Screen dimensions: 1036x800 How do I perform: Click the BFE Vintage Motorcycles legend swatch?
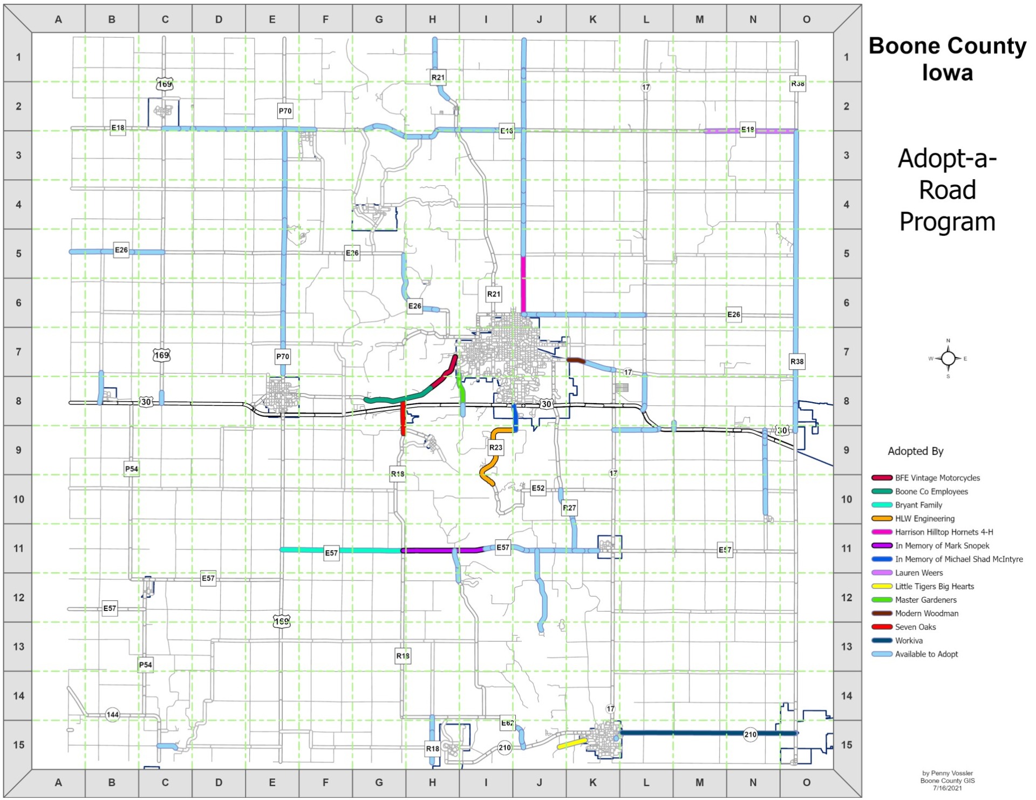point(882,478)
